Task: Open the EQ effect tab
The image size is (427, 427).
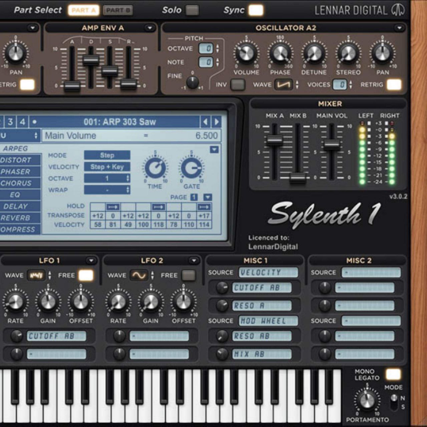Action: point(20,195)
